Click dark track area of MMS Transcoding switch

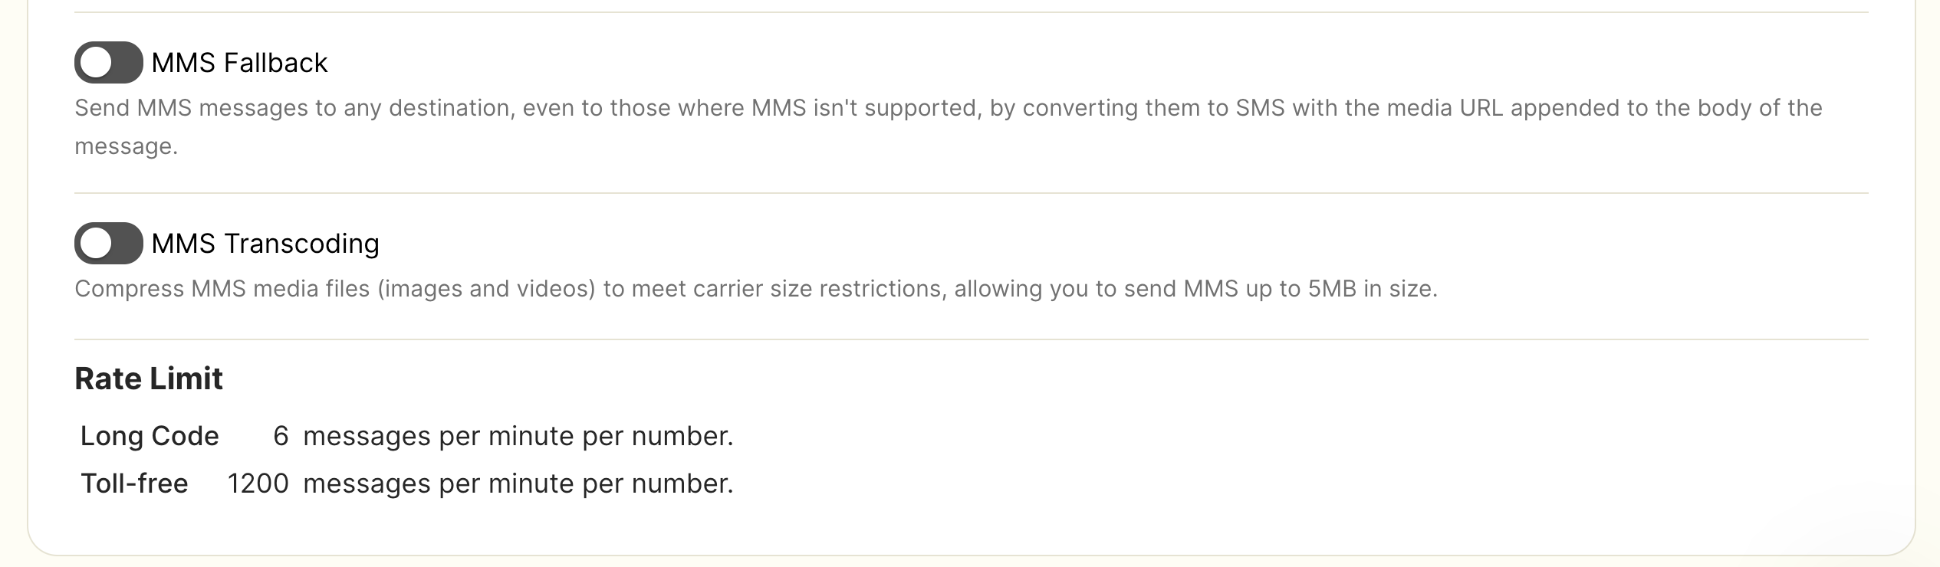point(127,243)
